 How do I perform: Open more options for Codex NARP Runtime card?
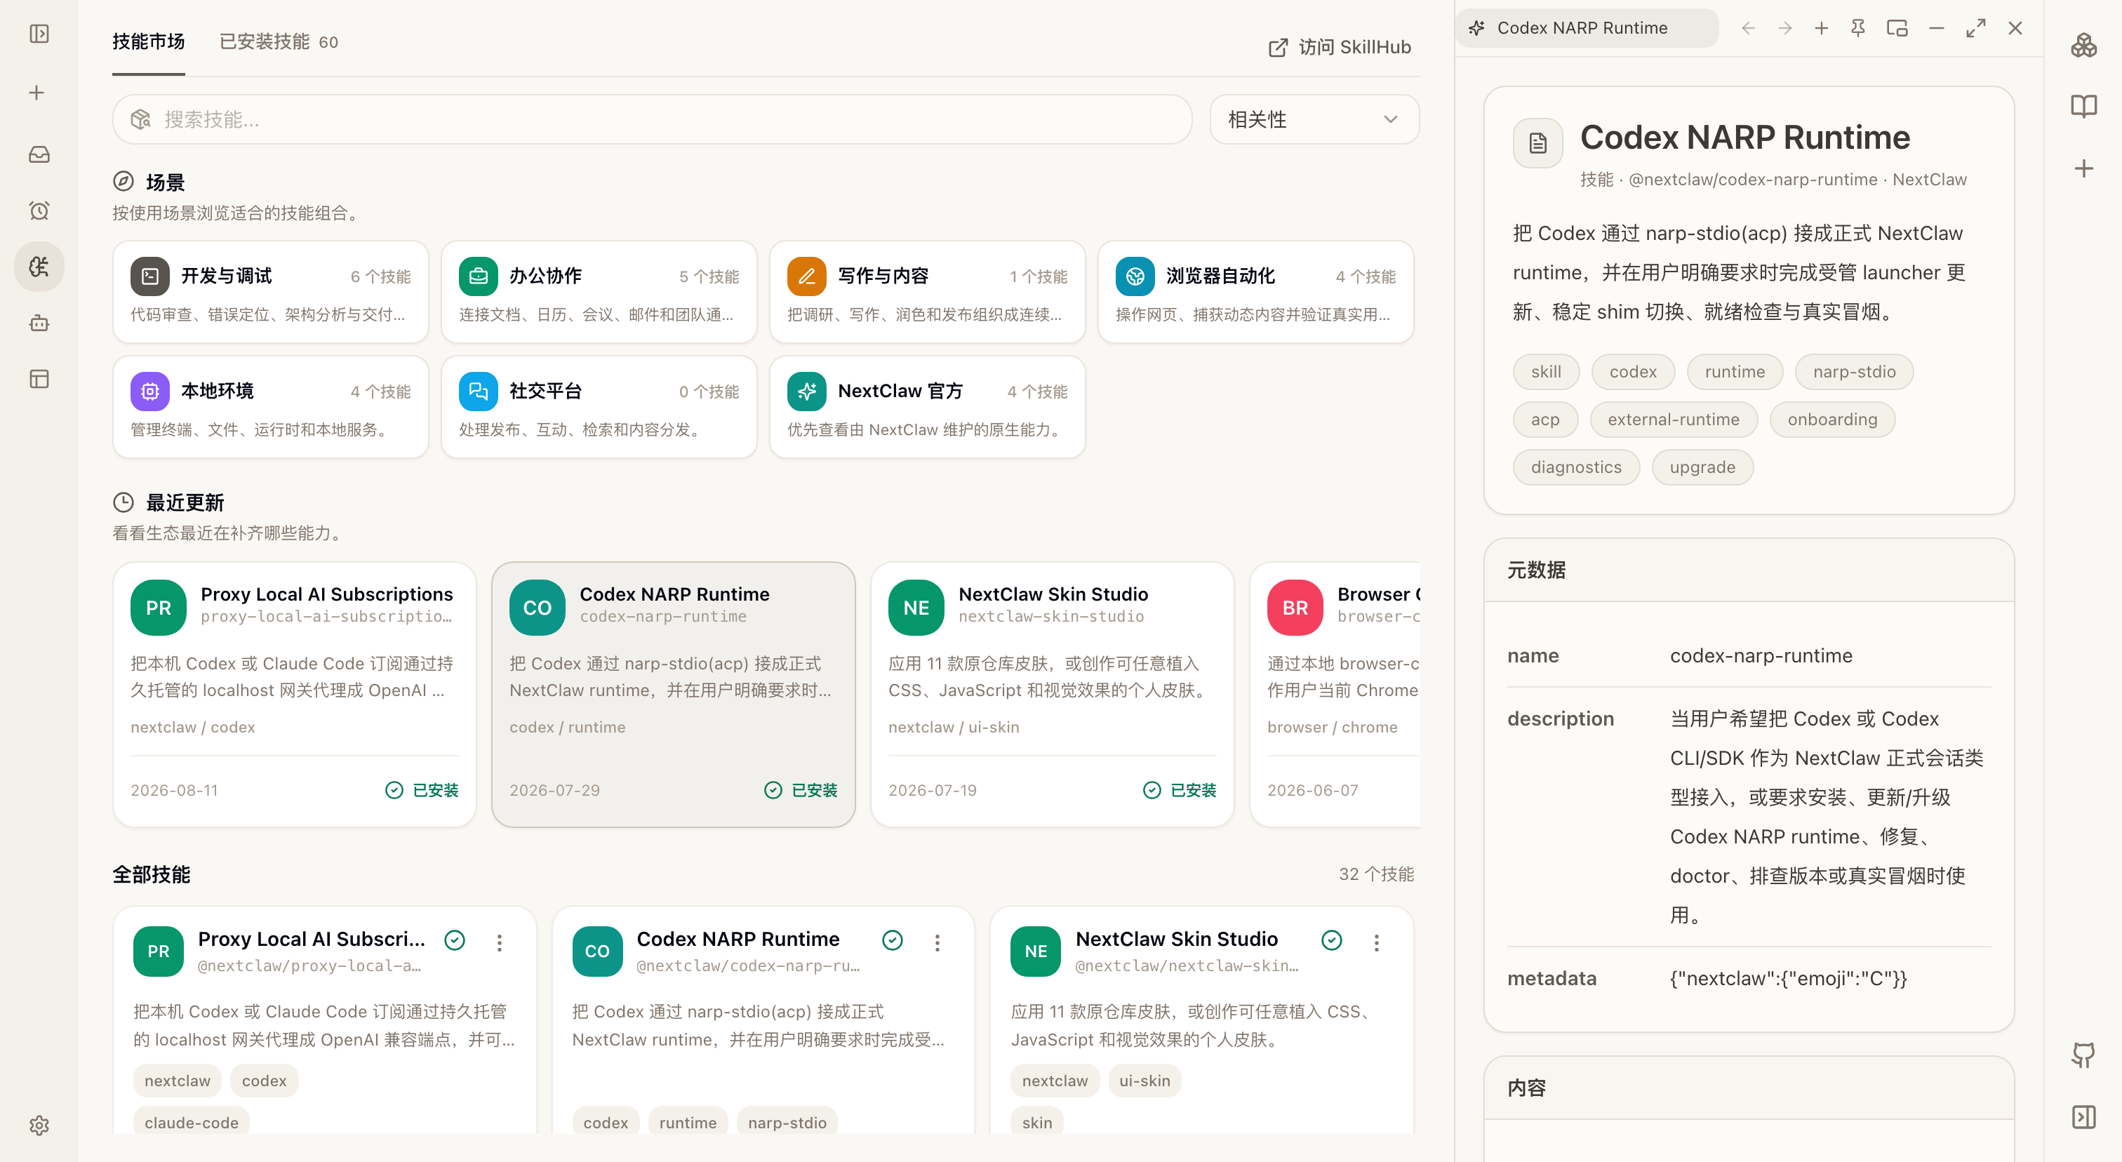[x=937, y=942]
